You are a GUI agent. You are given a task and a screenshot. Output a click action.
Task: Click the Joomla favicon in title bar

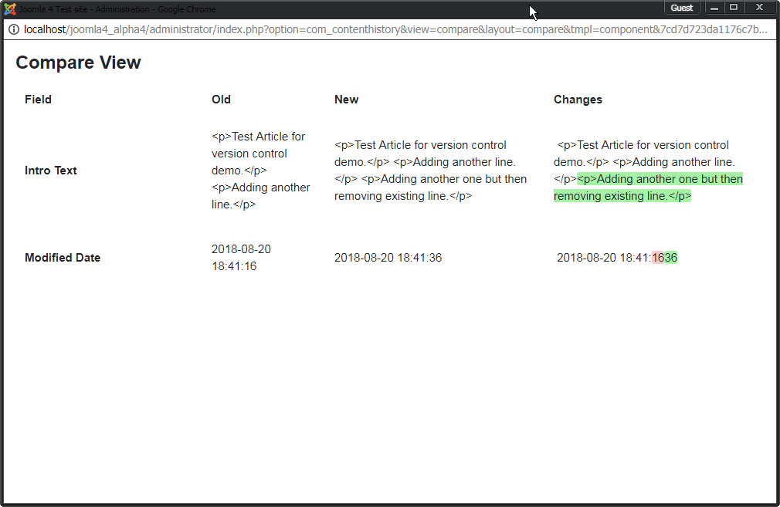pos(10,9)
